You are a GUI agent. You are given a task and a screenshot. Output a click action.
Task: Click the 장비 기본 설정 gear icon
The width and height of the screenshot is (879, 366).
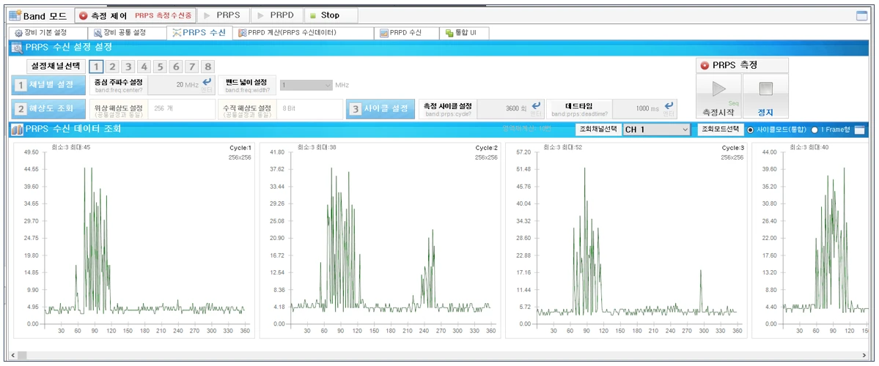point(18,33)
